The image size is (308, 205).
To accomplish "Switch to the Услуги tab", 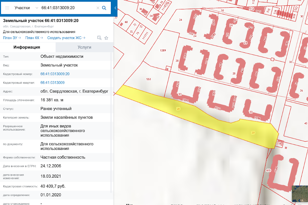I will [x=84, y=47].
